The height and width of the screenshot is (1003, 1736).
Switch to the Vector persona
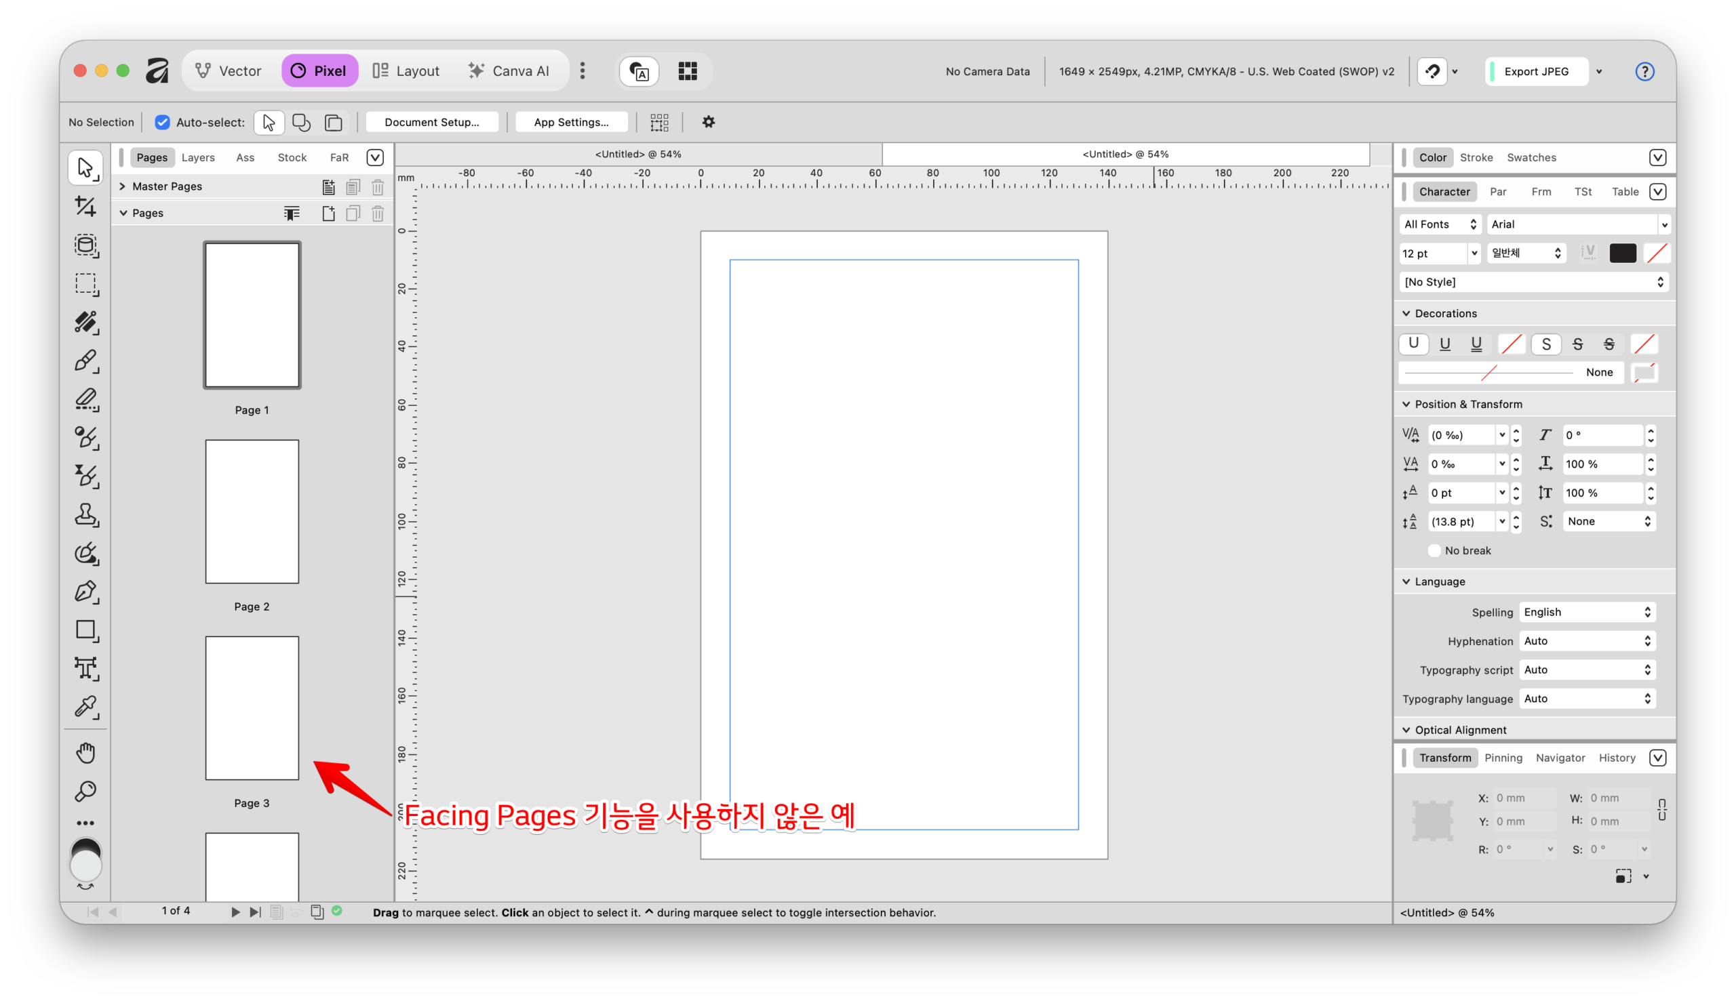pyautogui.click(x=228, y=71)
